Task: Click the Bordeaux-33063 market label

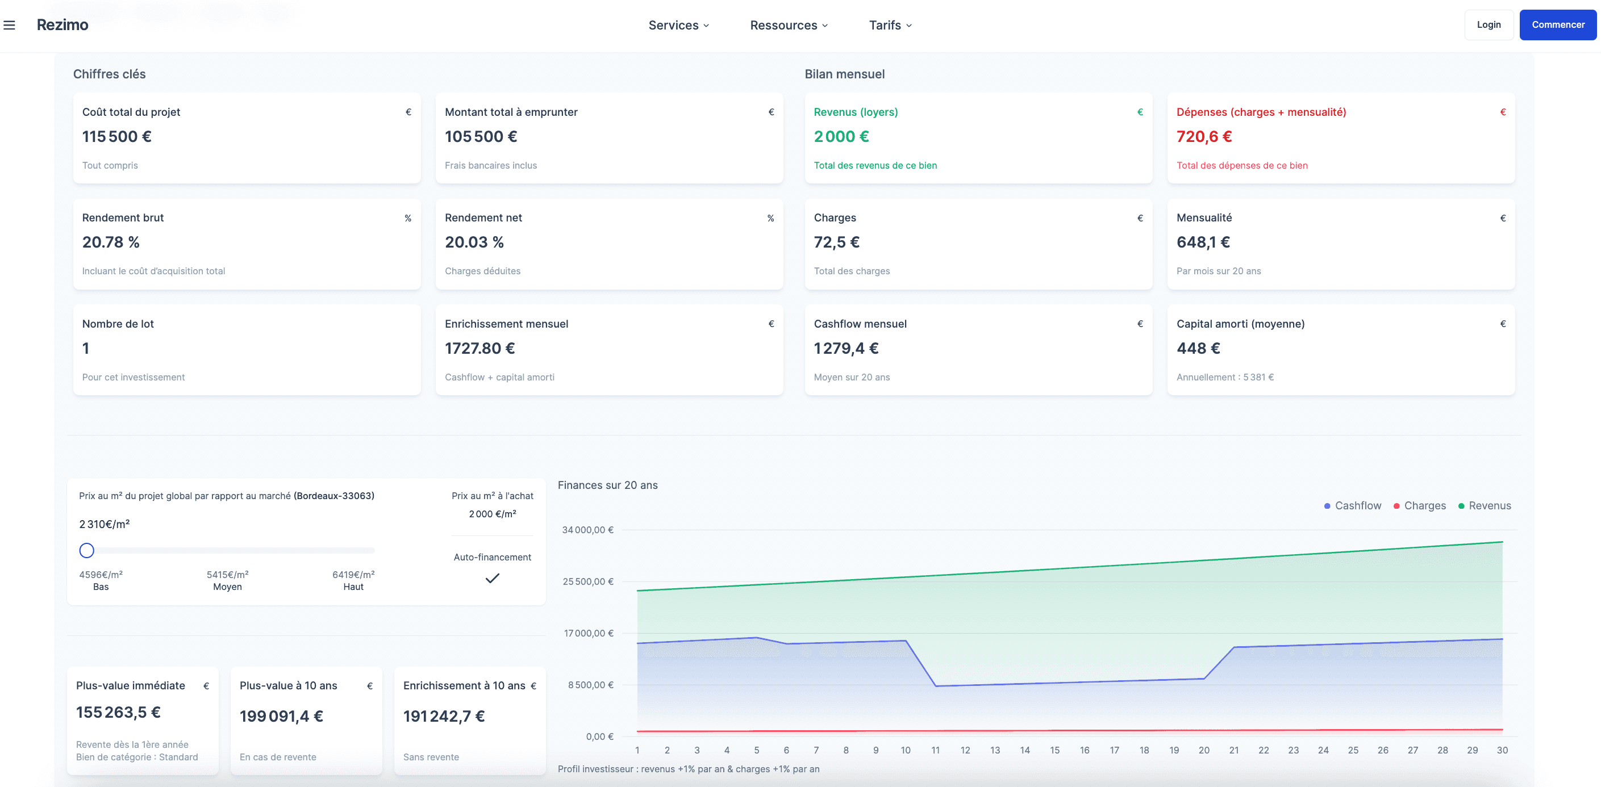Action: click(333, 496)
